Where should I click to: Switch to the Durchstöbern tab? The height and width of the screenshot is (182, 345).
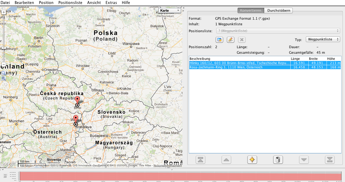pos(278,11)
